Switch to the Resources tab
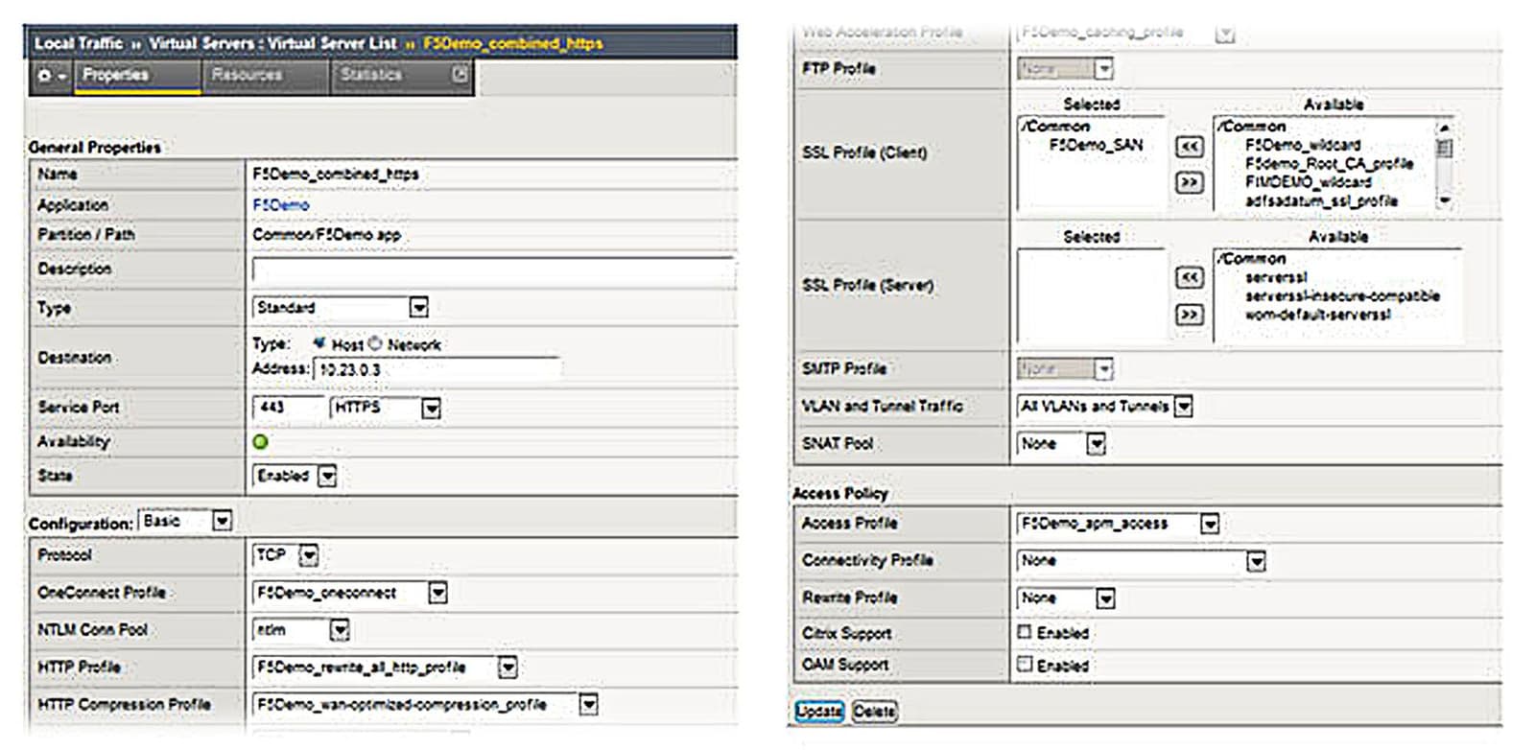 point(247,75)
